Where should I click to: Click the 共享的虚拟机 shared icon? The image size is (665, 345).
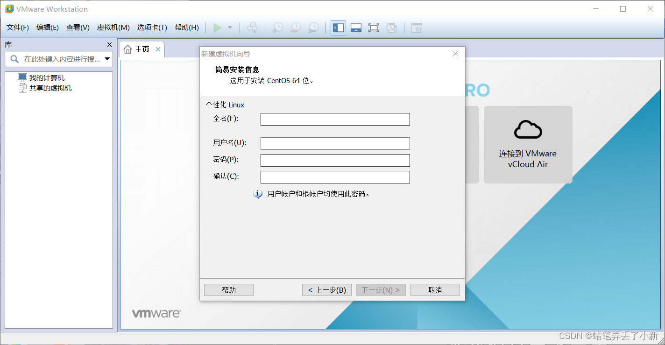[22, 88]
